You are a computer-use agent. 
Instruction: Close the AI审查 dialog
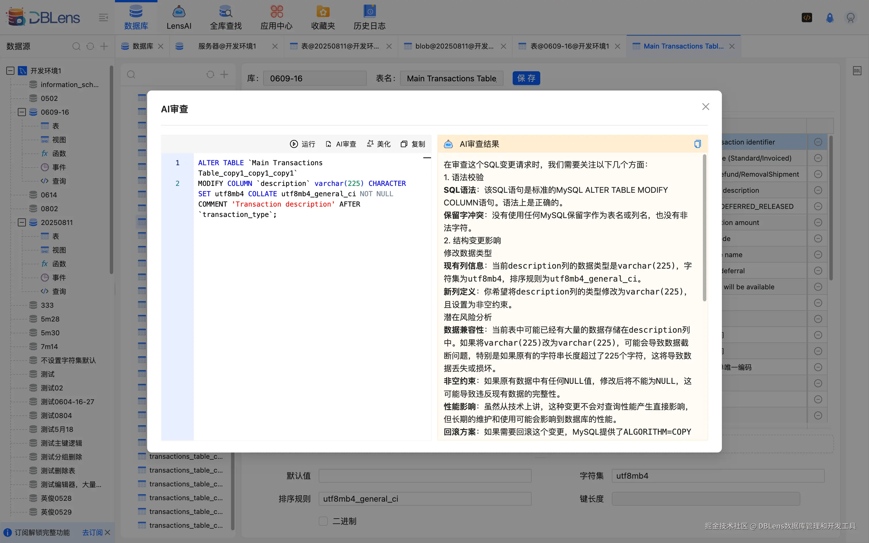(705, 107)
